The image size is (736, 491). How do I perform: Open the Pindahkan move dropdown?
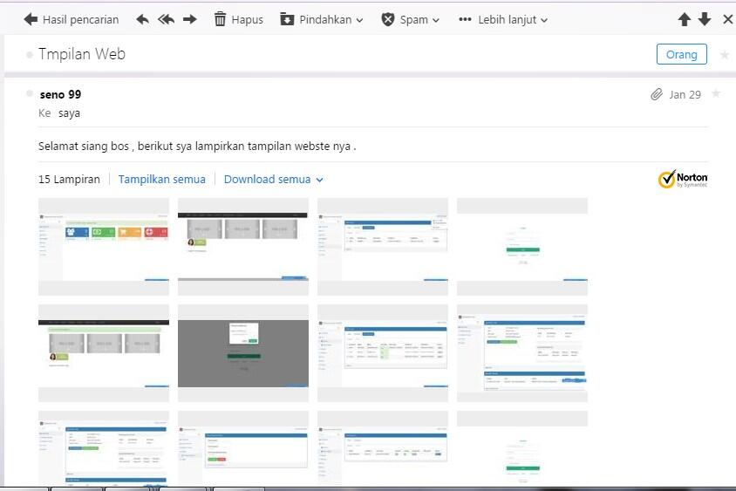[x=322, y=20]
